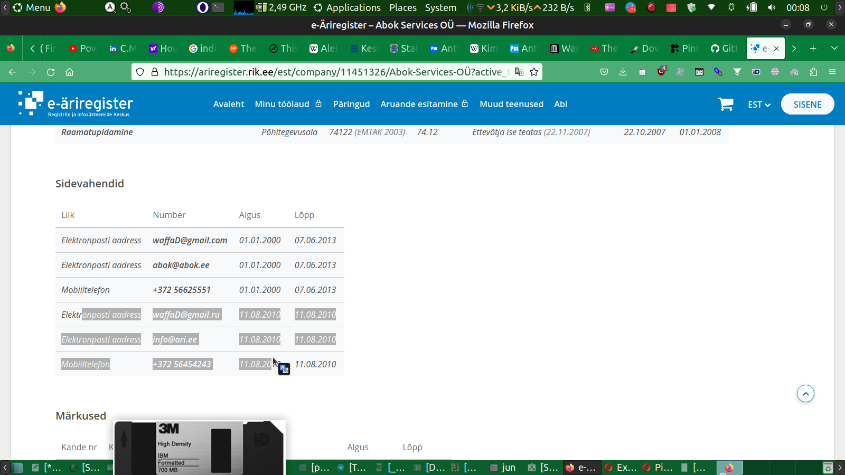Open Päringud navigation item
The image size is (845, 475).
coord(351,104)
